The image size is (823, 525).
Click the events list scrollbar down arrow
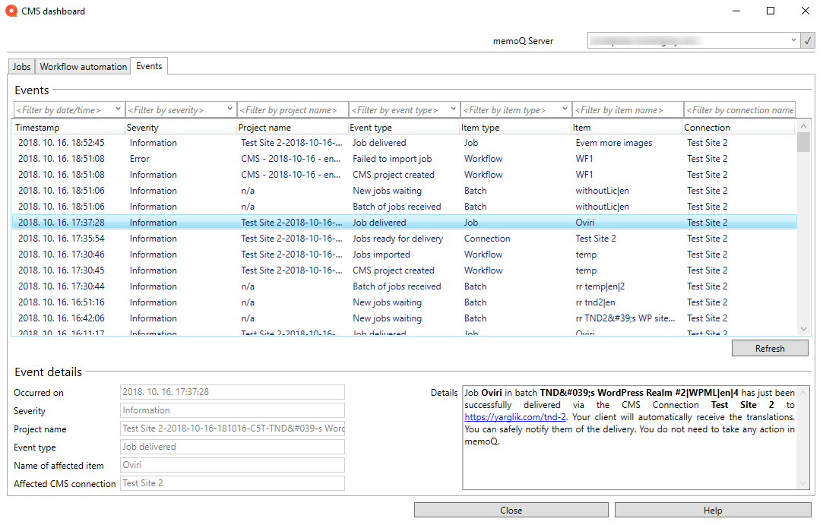point(803,328)
